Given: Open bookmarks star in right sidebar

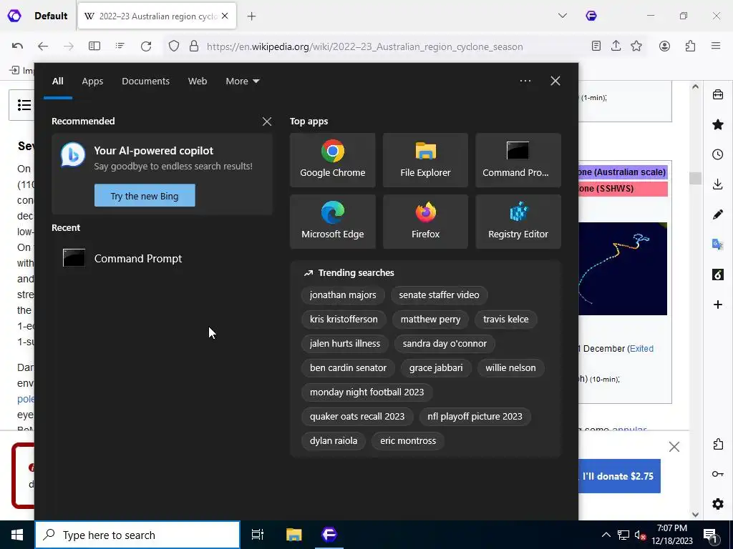Looking at the screenshot, I should (718, 124).
